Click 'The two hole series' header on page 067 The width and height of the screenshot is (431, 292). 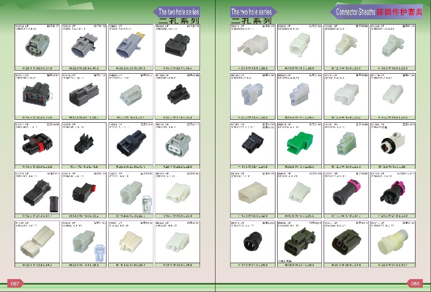pyautogui.click(x=179, y=12)
